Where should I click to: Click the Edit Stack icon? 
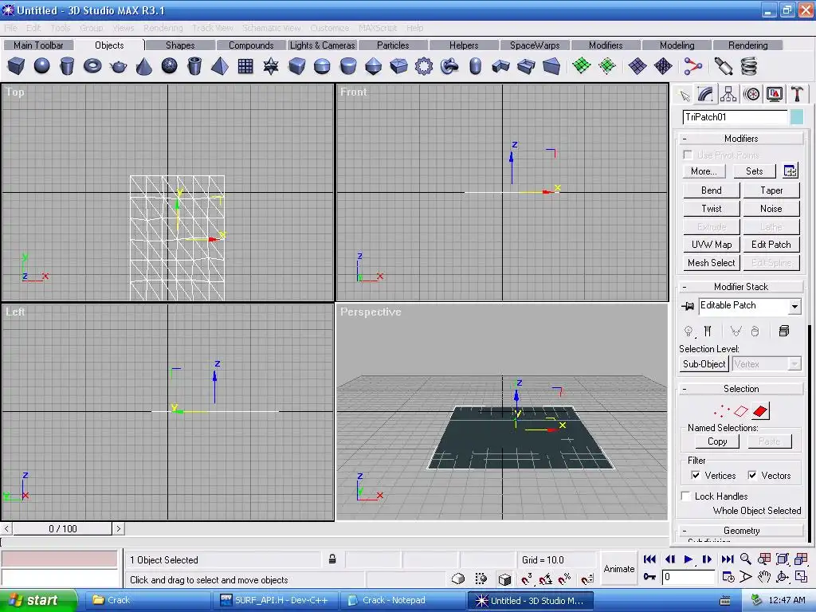pos(784,331)
